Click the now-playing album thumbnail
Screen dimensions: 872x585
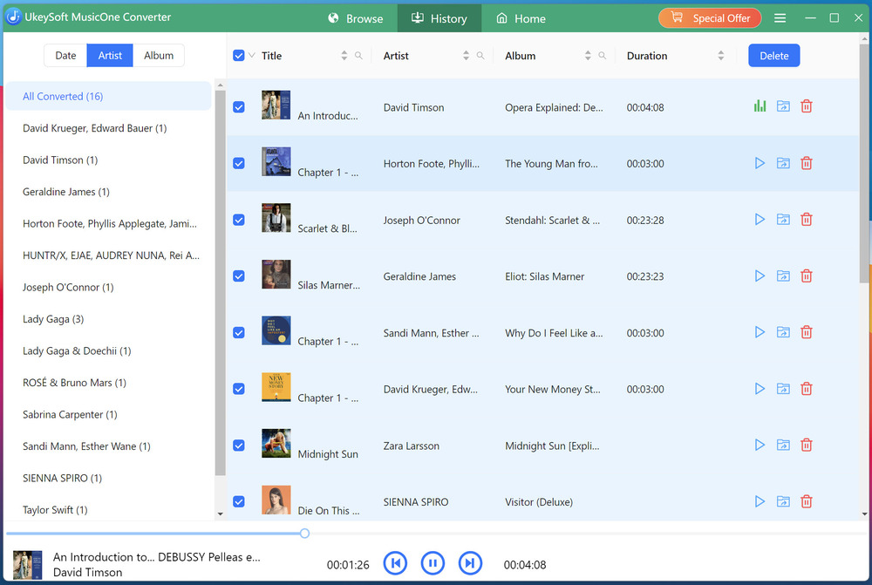click(x=27, y=564)
